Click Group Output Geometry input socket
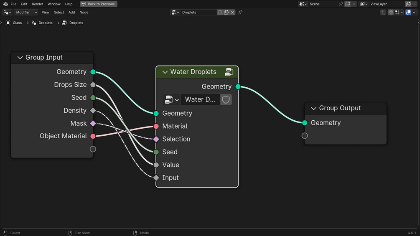 click(x=305, y=123)
